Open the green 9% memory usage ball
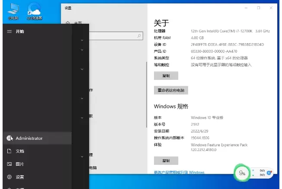282x189 pixels. [242, 173]
